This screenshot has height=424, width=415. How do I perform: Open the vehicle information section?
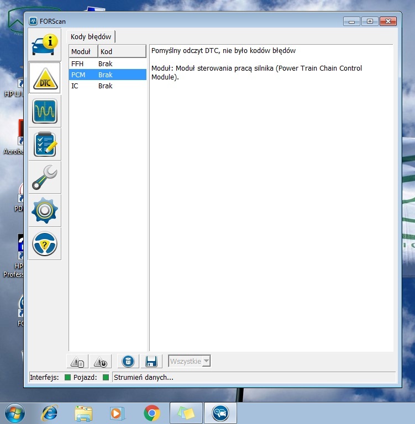(x=45, y=44)
